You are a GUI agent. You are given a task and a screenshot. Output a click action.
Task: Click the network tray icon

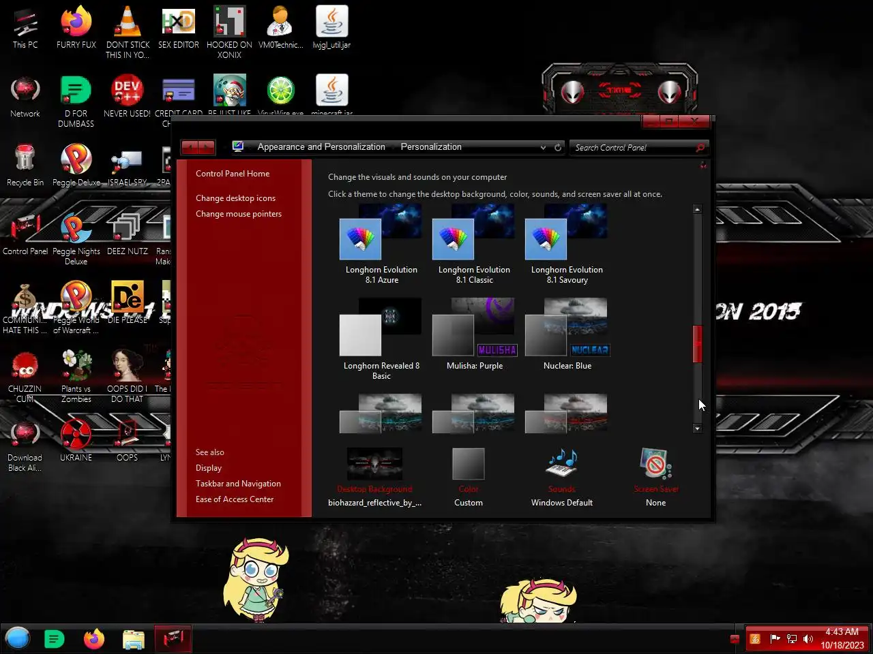[792, 638]
